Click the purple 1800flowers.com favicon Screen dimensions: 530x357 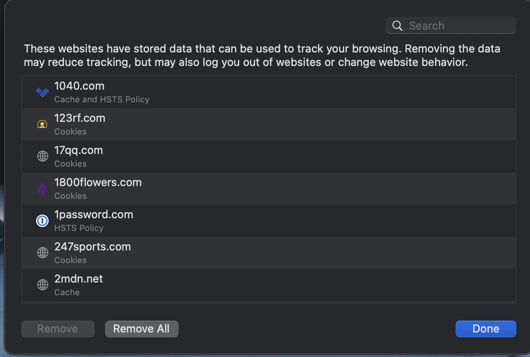pos(42,189)
